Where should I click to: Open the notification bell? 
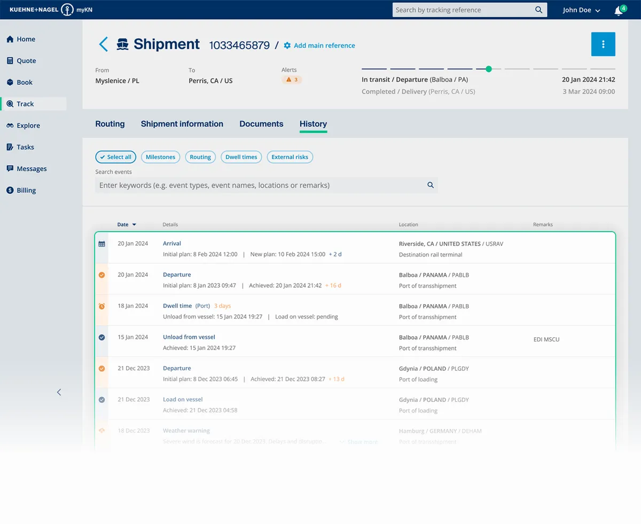click(618, 10)
